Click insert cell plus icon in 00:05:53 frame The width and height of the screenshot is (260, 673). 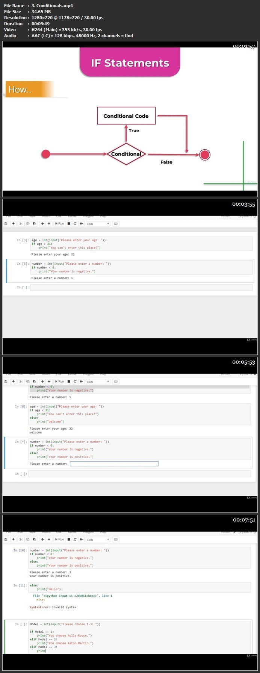(x=14, y=382)
